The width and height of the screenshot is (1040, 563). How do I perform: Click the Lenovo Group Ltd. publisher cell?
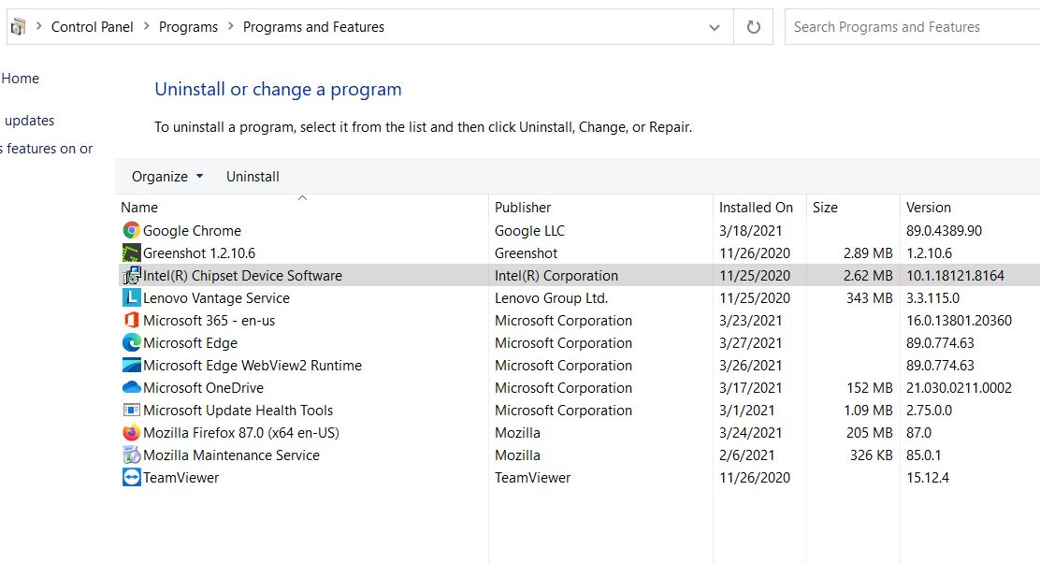[551, 298]
